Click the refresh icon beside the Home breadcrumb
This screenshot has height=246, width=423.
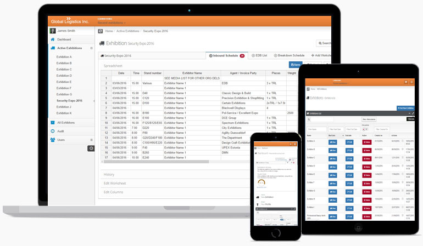coord(101,31)
